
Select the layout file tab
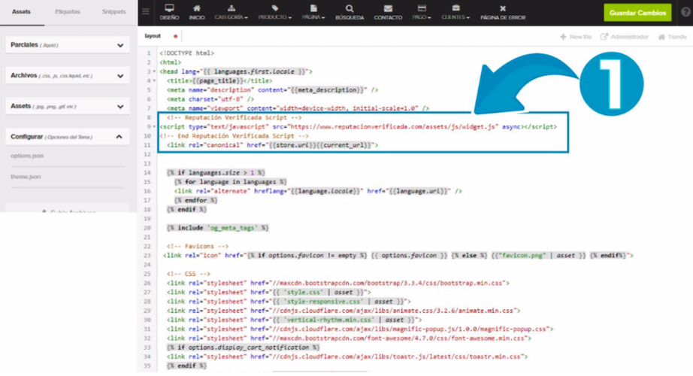point(153,36)
